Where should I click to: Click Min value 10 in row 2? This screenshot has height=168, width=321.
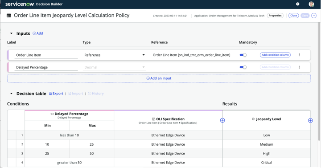(x=47, y=144)
